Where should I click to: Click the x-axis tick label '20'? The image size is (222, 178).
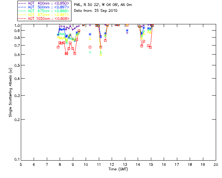pos(216,164)
